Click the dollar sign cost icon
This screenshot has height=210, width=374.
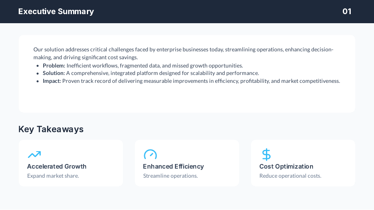tap(266, 154)
